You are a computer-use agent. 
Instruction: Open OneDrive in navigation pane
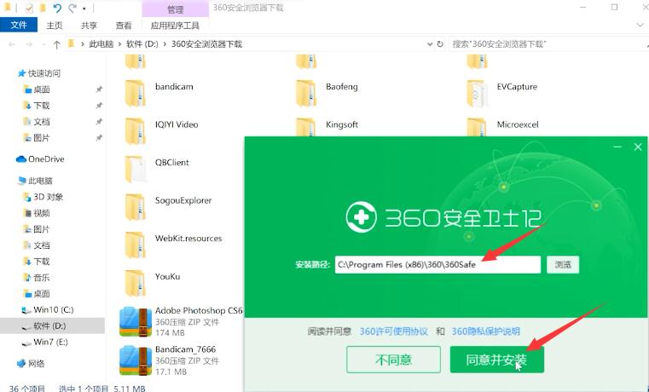[x=46, y=159]
